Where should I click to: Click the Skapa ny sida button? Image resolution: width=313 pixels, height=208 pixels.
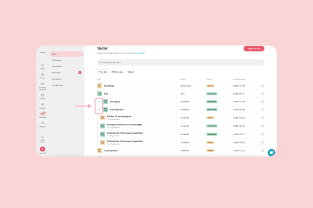point(254,48)
